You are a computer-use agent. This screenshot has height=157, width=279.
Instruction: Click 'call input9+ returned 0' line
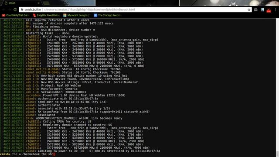[x=58, y=20]
